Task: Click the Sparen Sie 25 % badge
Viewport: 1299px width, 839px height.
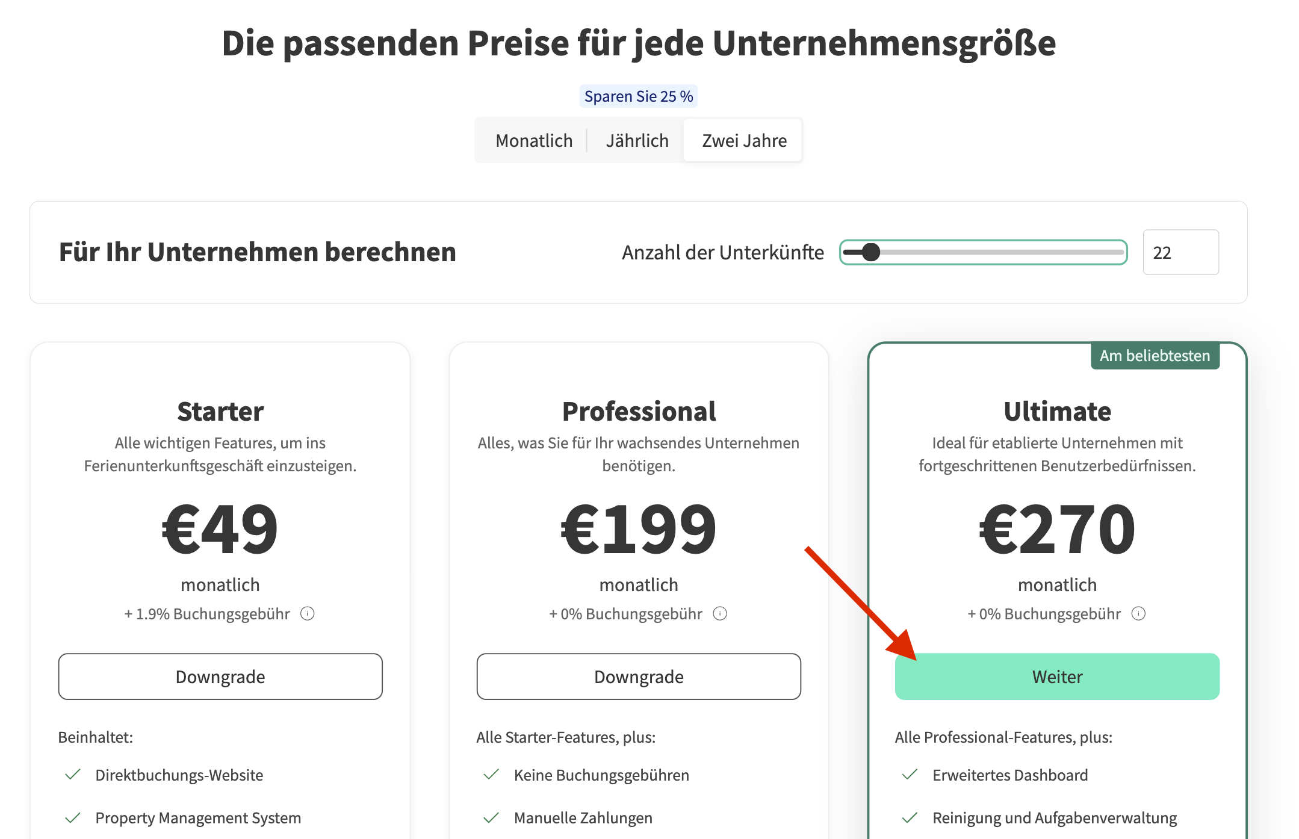Action: [638, 96]
